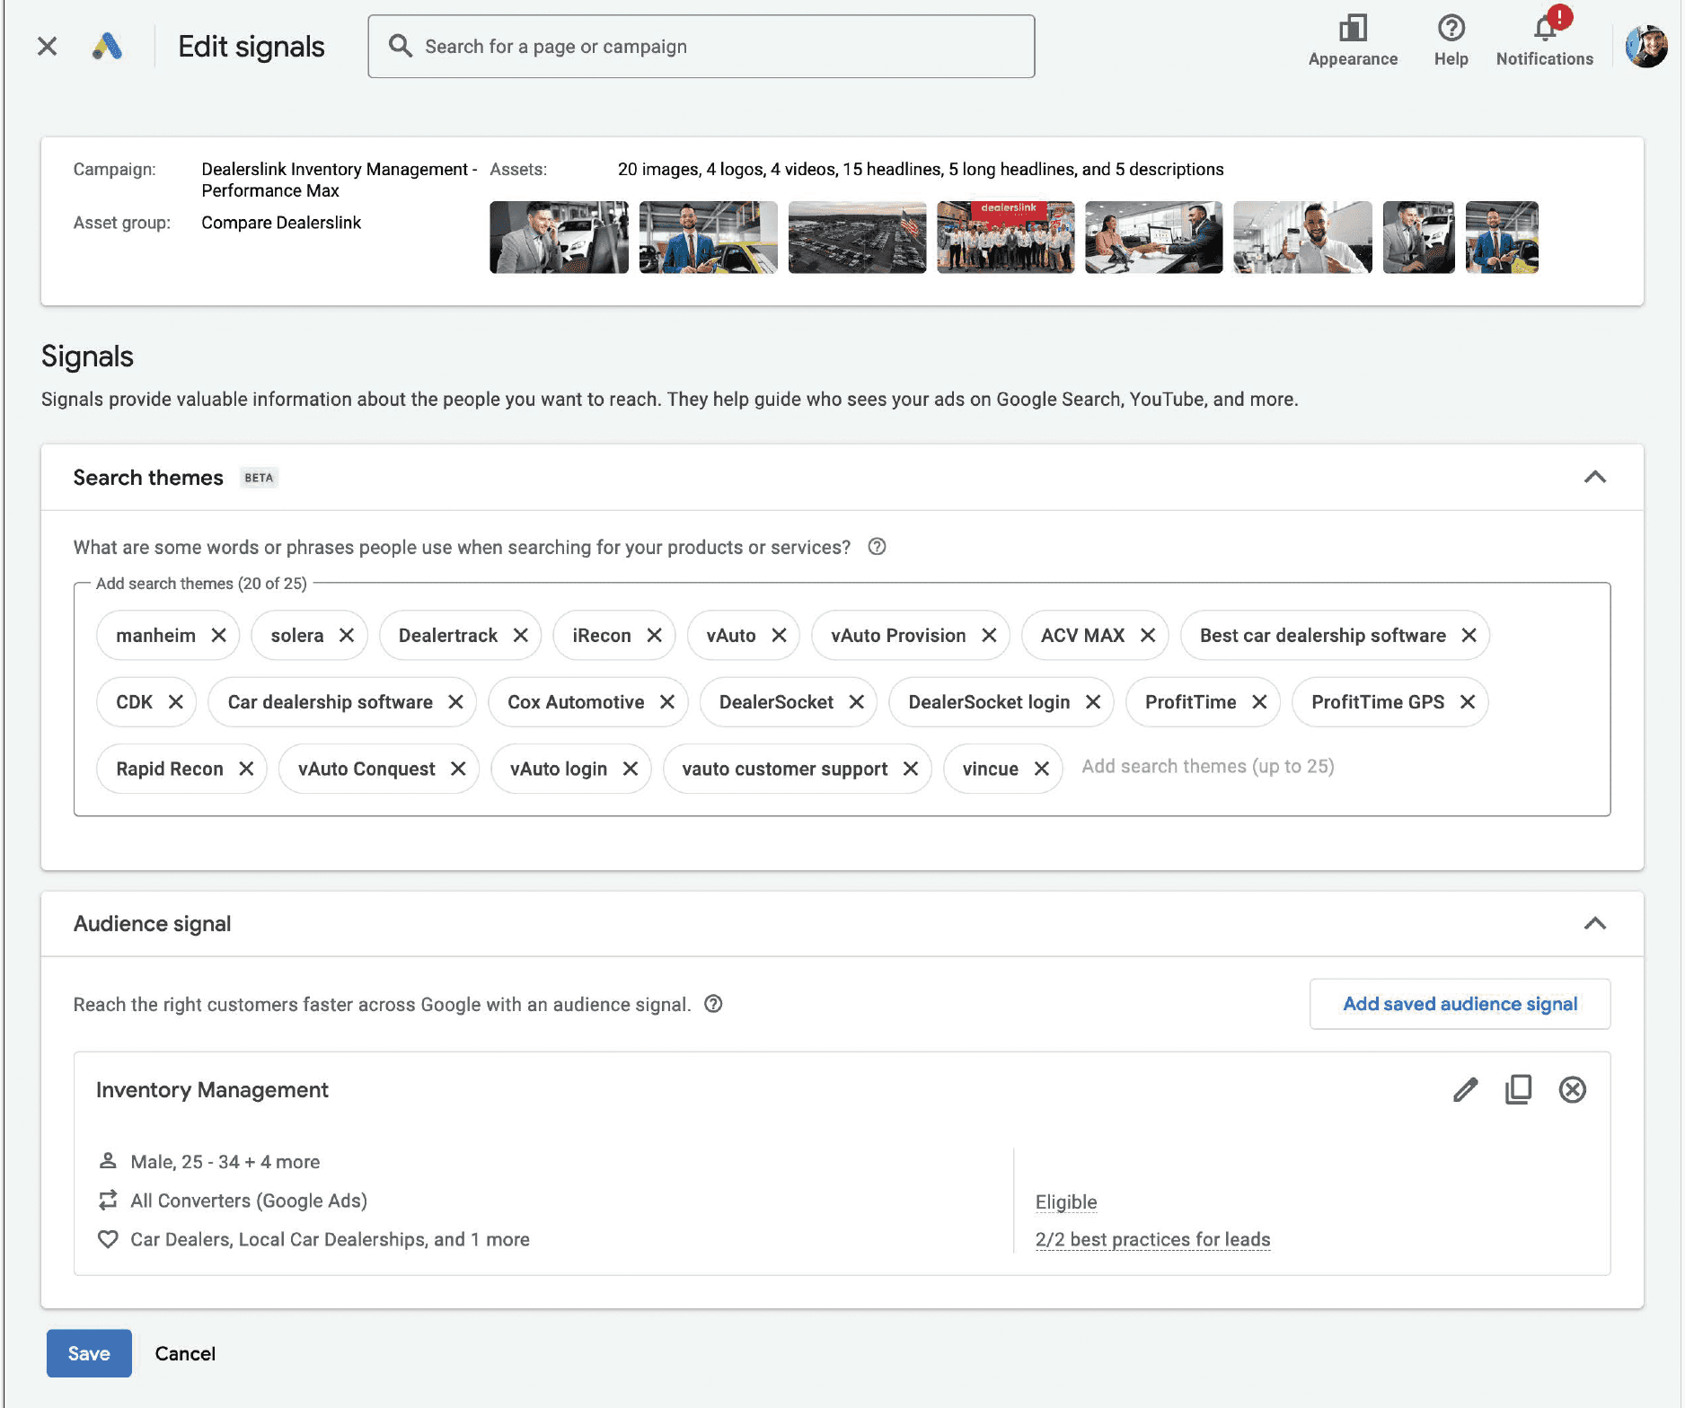Click the Google Ads logo

pyautogui.click(x=107, y=47)
